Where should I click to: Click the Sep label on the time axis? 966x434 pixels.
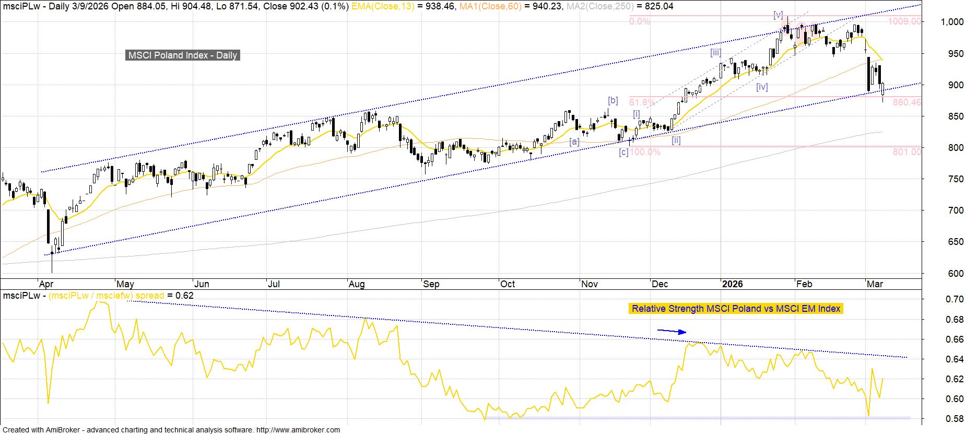[431, 284]
